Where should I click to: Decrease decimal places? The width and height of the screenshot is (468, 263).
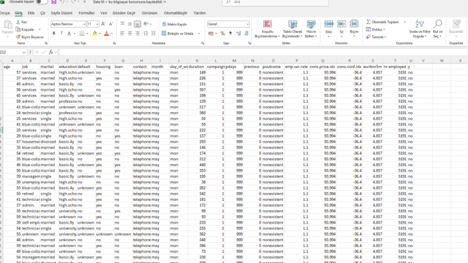click(x=246, y=33)
